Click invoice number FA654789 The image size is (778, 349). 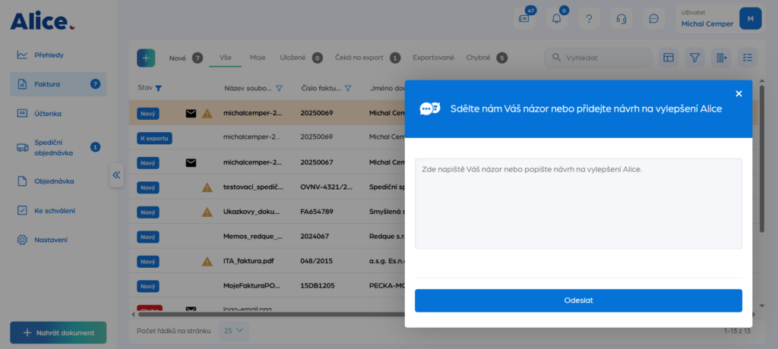click(x=317, y=212)
